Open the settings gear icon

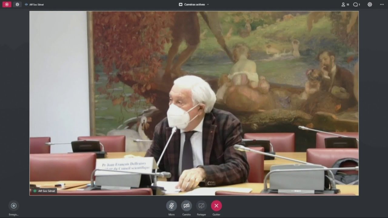coord(370,5)
